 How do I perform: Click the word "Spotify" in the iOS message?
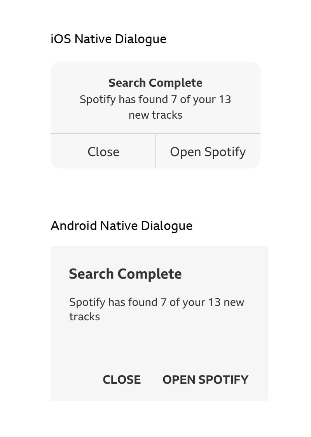pyautogui.click(x=98, y=100)
